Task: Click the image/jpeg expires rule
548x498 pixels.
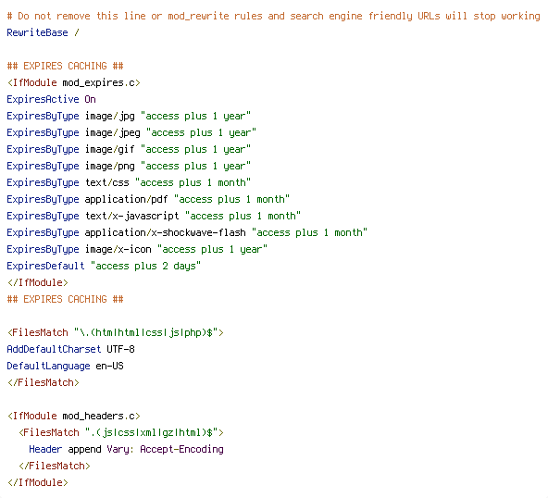Action: (131, 132)
